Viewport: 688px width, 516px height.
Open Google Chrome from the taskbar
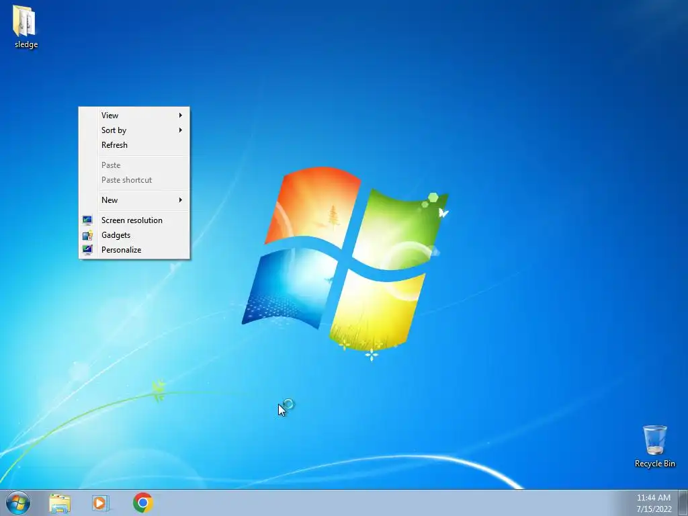pos(143,503)
